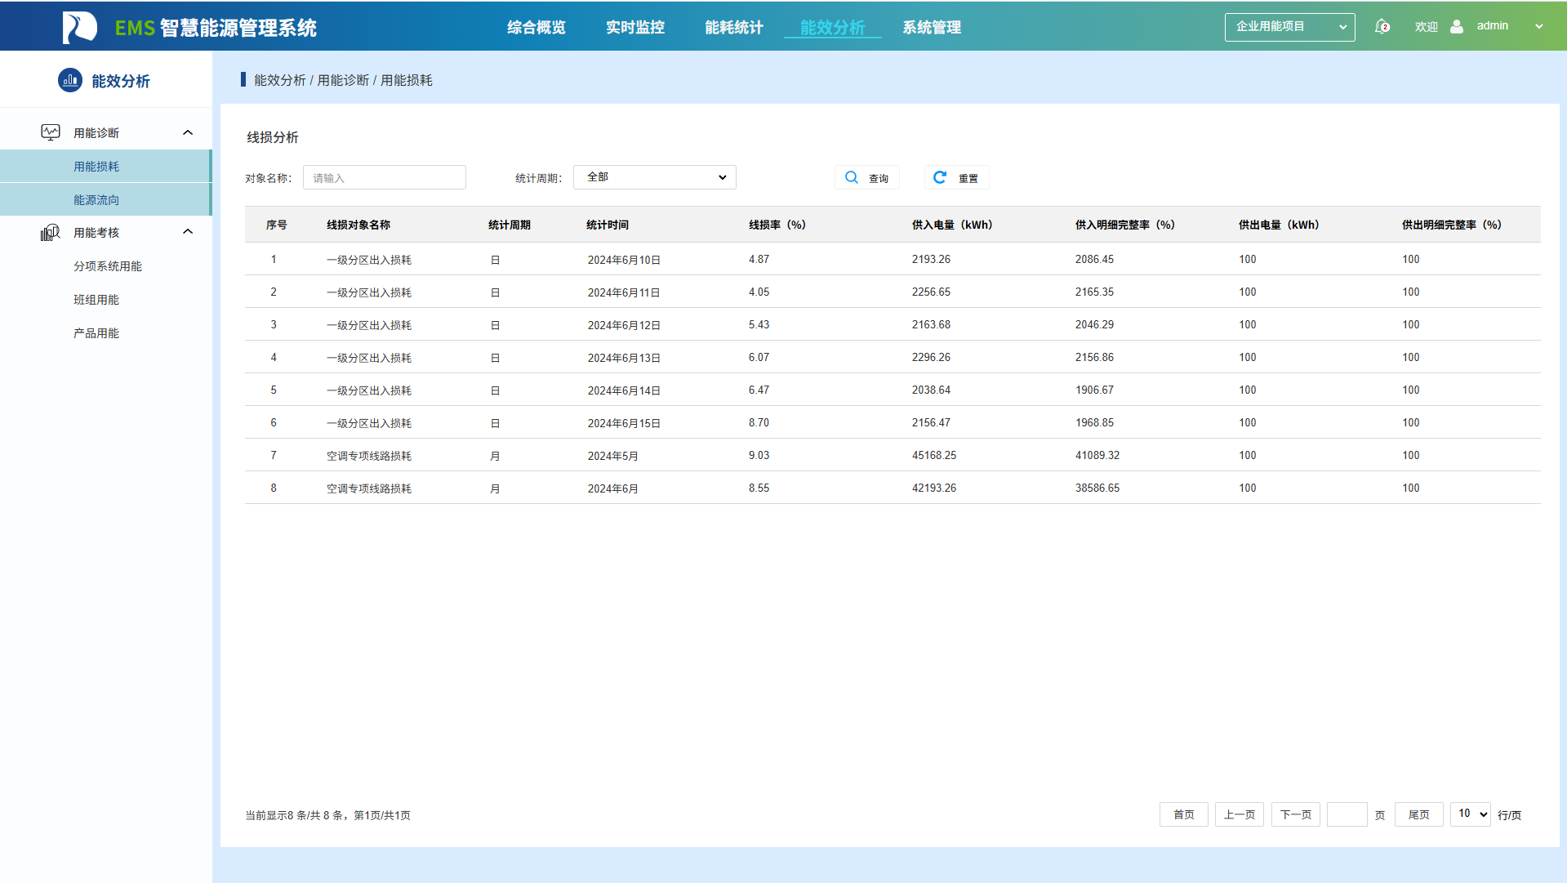Open 分项系统用能 sidebar item

[x=108, y=266]
